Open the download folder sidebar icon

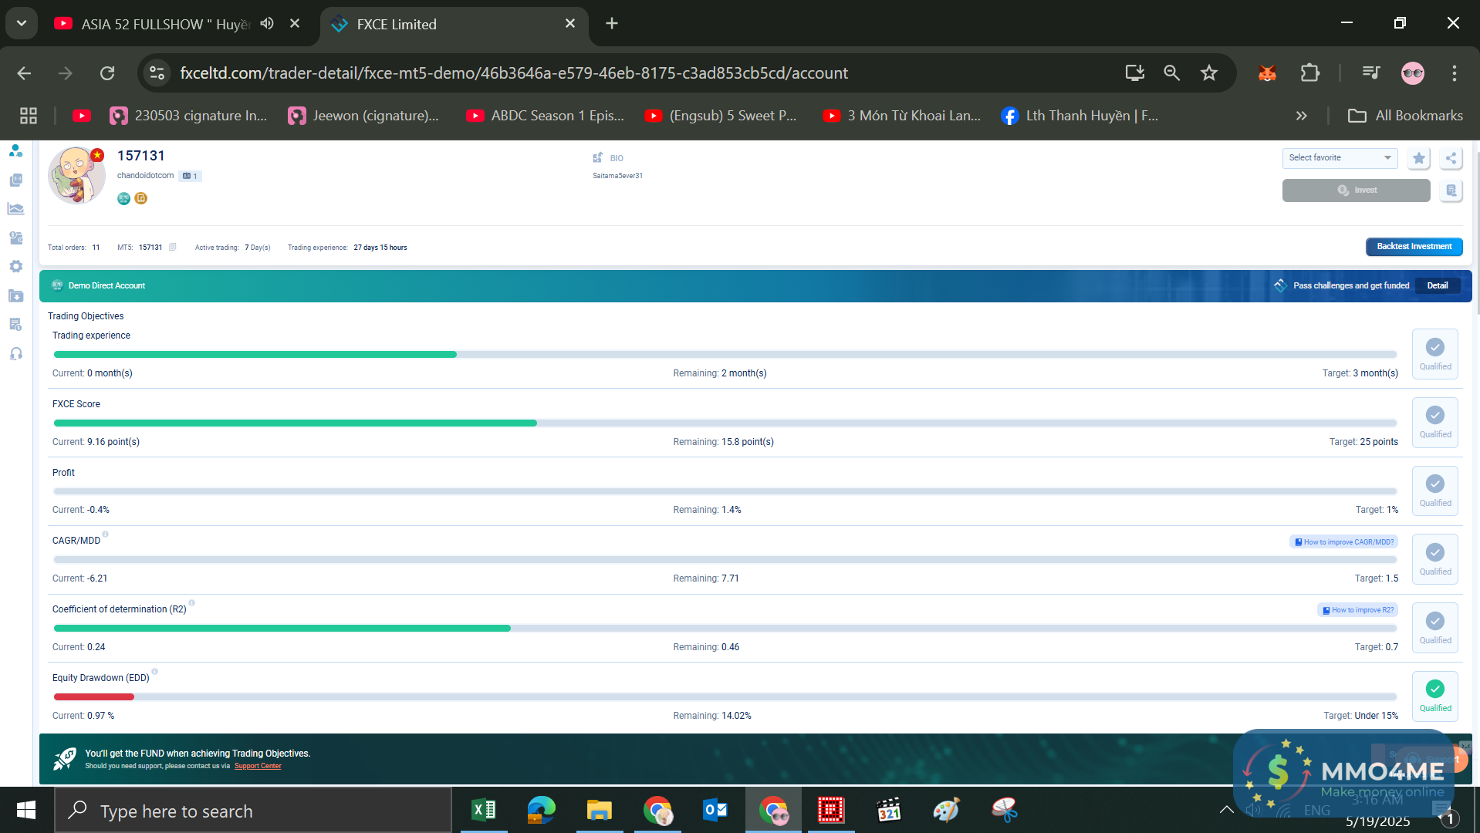tap(15, 295)
